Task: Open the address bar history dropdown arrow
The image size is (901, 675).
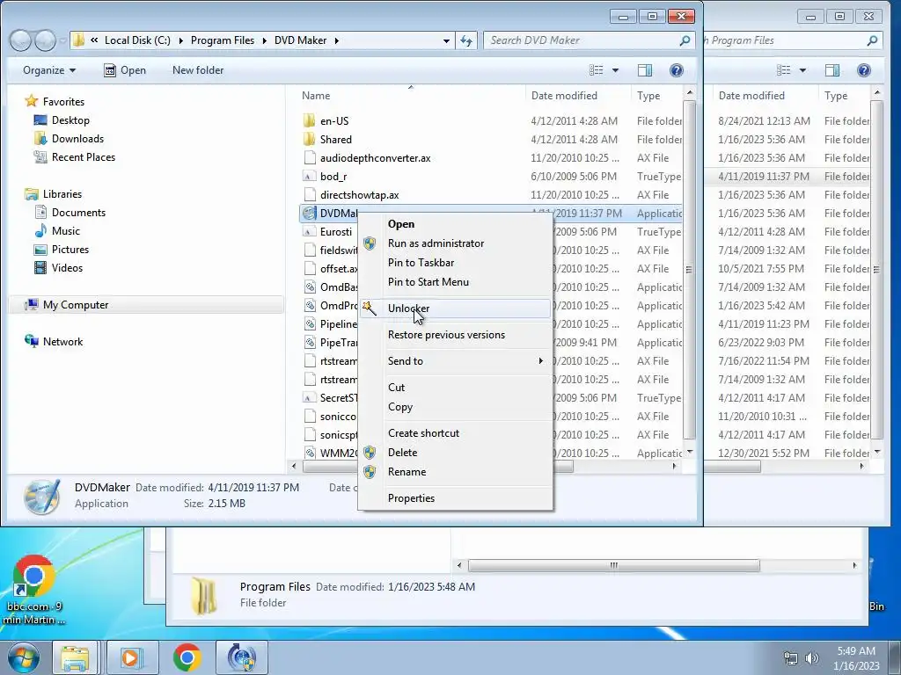Action: tap(446, 40)
